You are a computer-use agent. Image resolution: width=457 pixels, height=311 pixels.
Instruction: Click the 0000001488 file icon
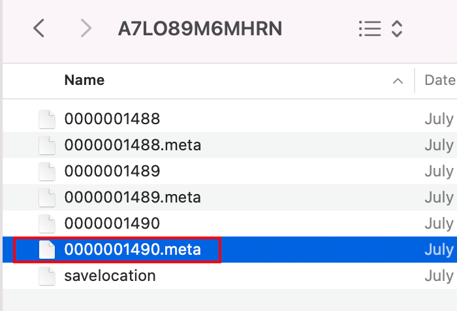[x=46, y=119]
